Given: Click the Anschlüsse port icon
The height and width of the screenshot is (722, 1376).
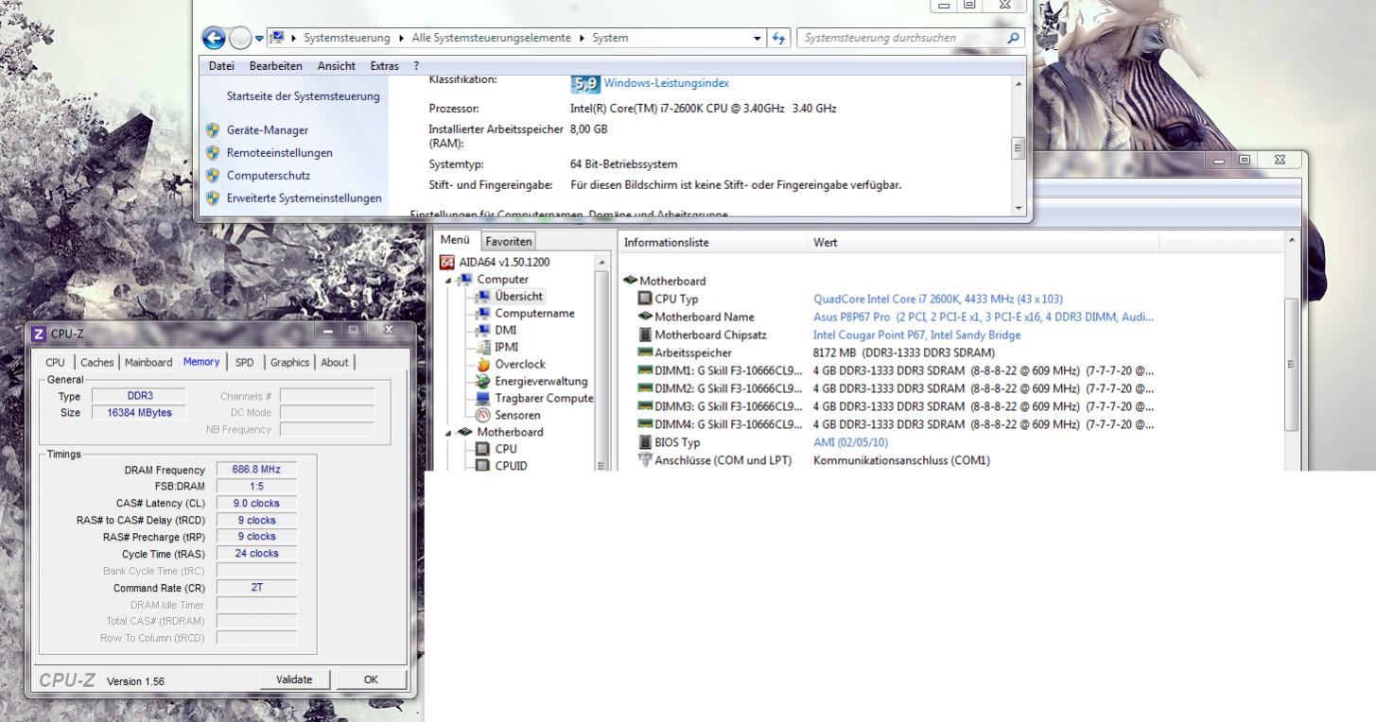Looking at the screenshot, I should pos(646,460).
